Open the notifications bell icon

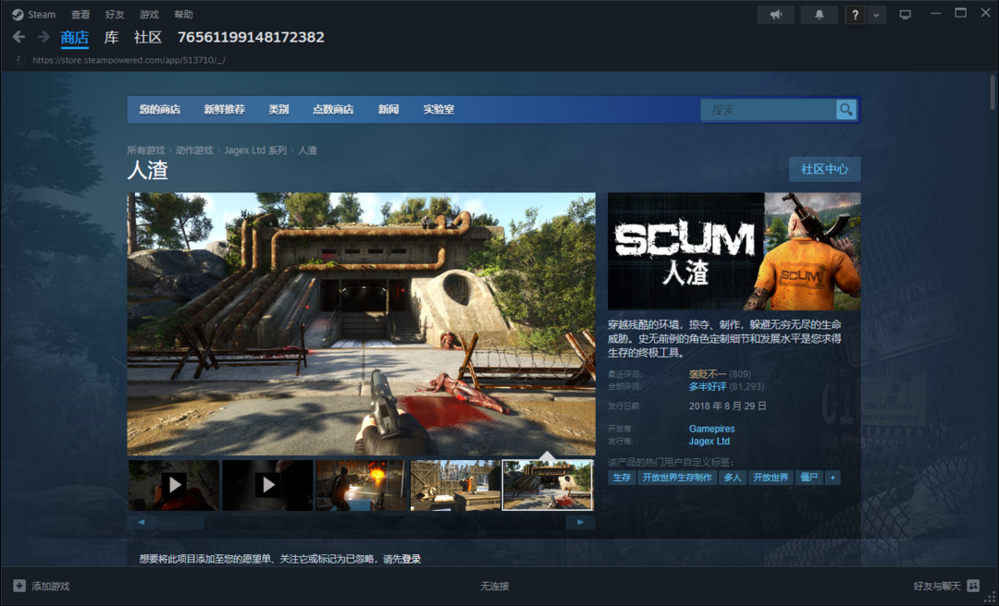[819, 14]
